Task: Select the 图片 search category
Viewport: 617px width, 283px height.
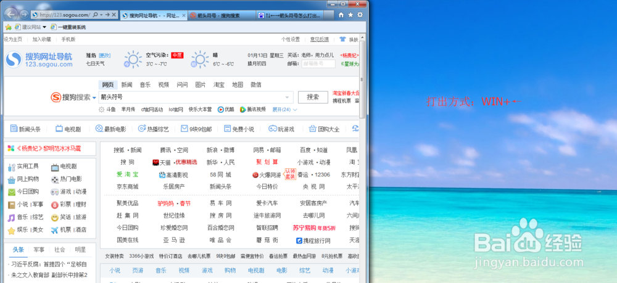Action: pyautogui.click(x=201, y=85)
